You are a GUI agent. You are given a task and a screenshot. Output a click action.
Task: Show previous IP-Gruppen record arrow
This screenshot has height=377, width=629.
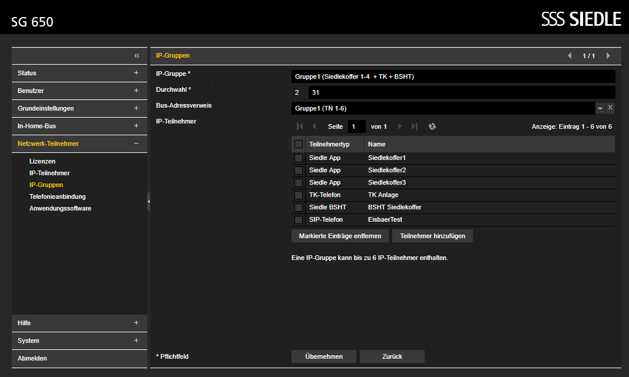570,56
